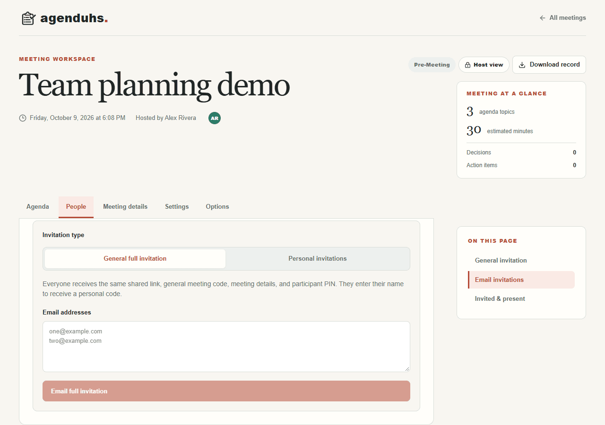Switch to Personal invitations type
The image size is (605, 425).
click(x=318, y=259)
